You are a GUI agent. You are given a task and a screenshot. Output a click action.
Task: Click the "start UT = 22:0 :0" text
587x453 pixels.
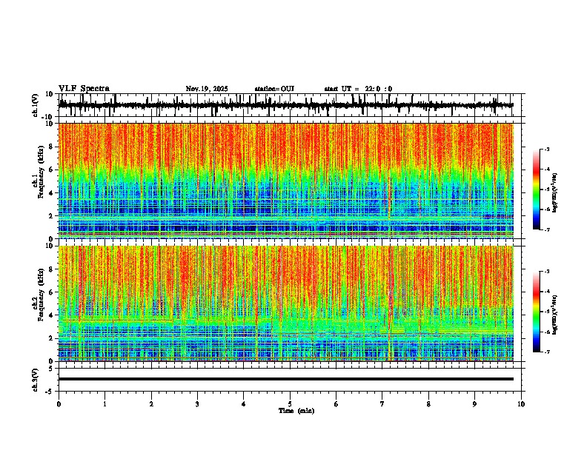[x=358, y=89]
